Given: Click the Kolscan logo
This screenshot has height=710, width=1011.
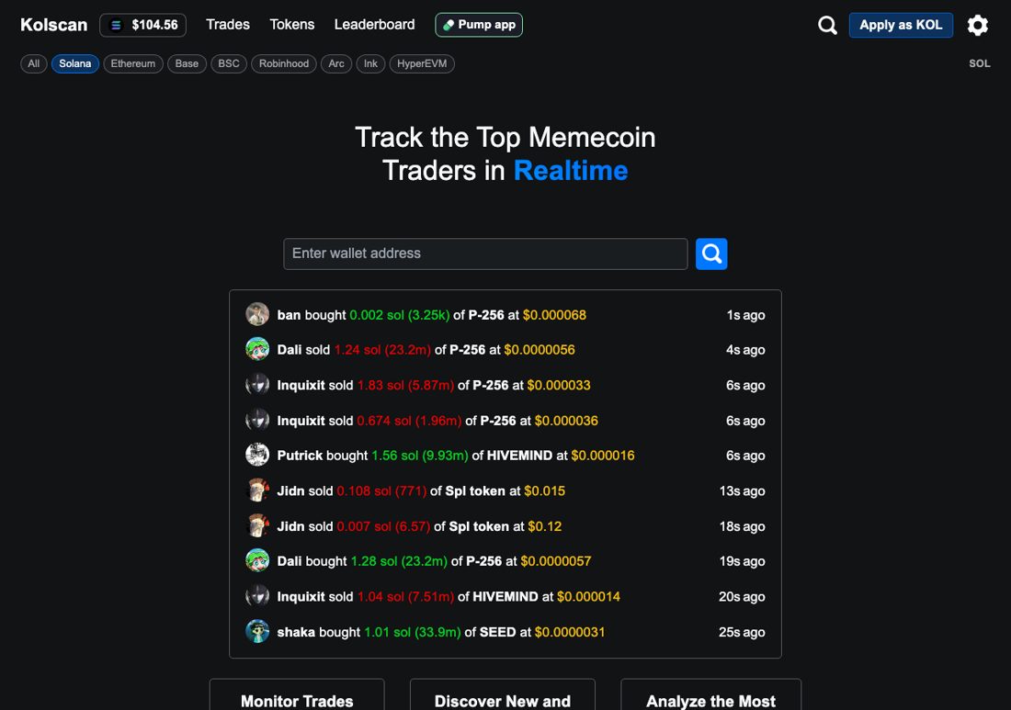Looking at the screenshot, I should (53, 25).
